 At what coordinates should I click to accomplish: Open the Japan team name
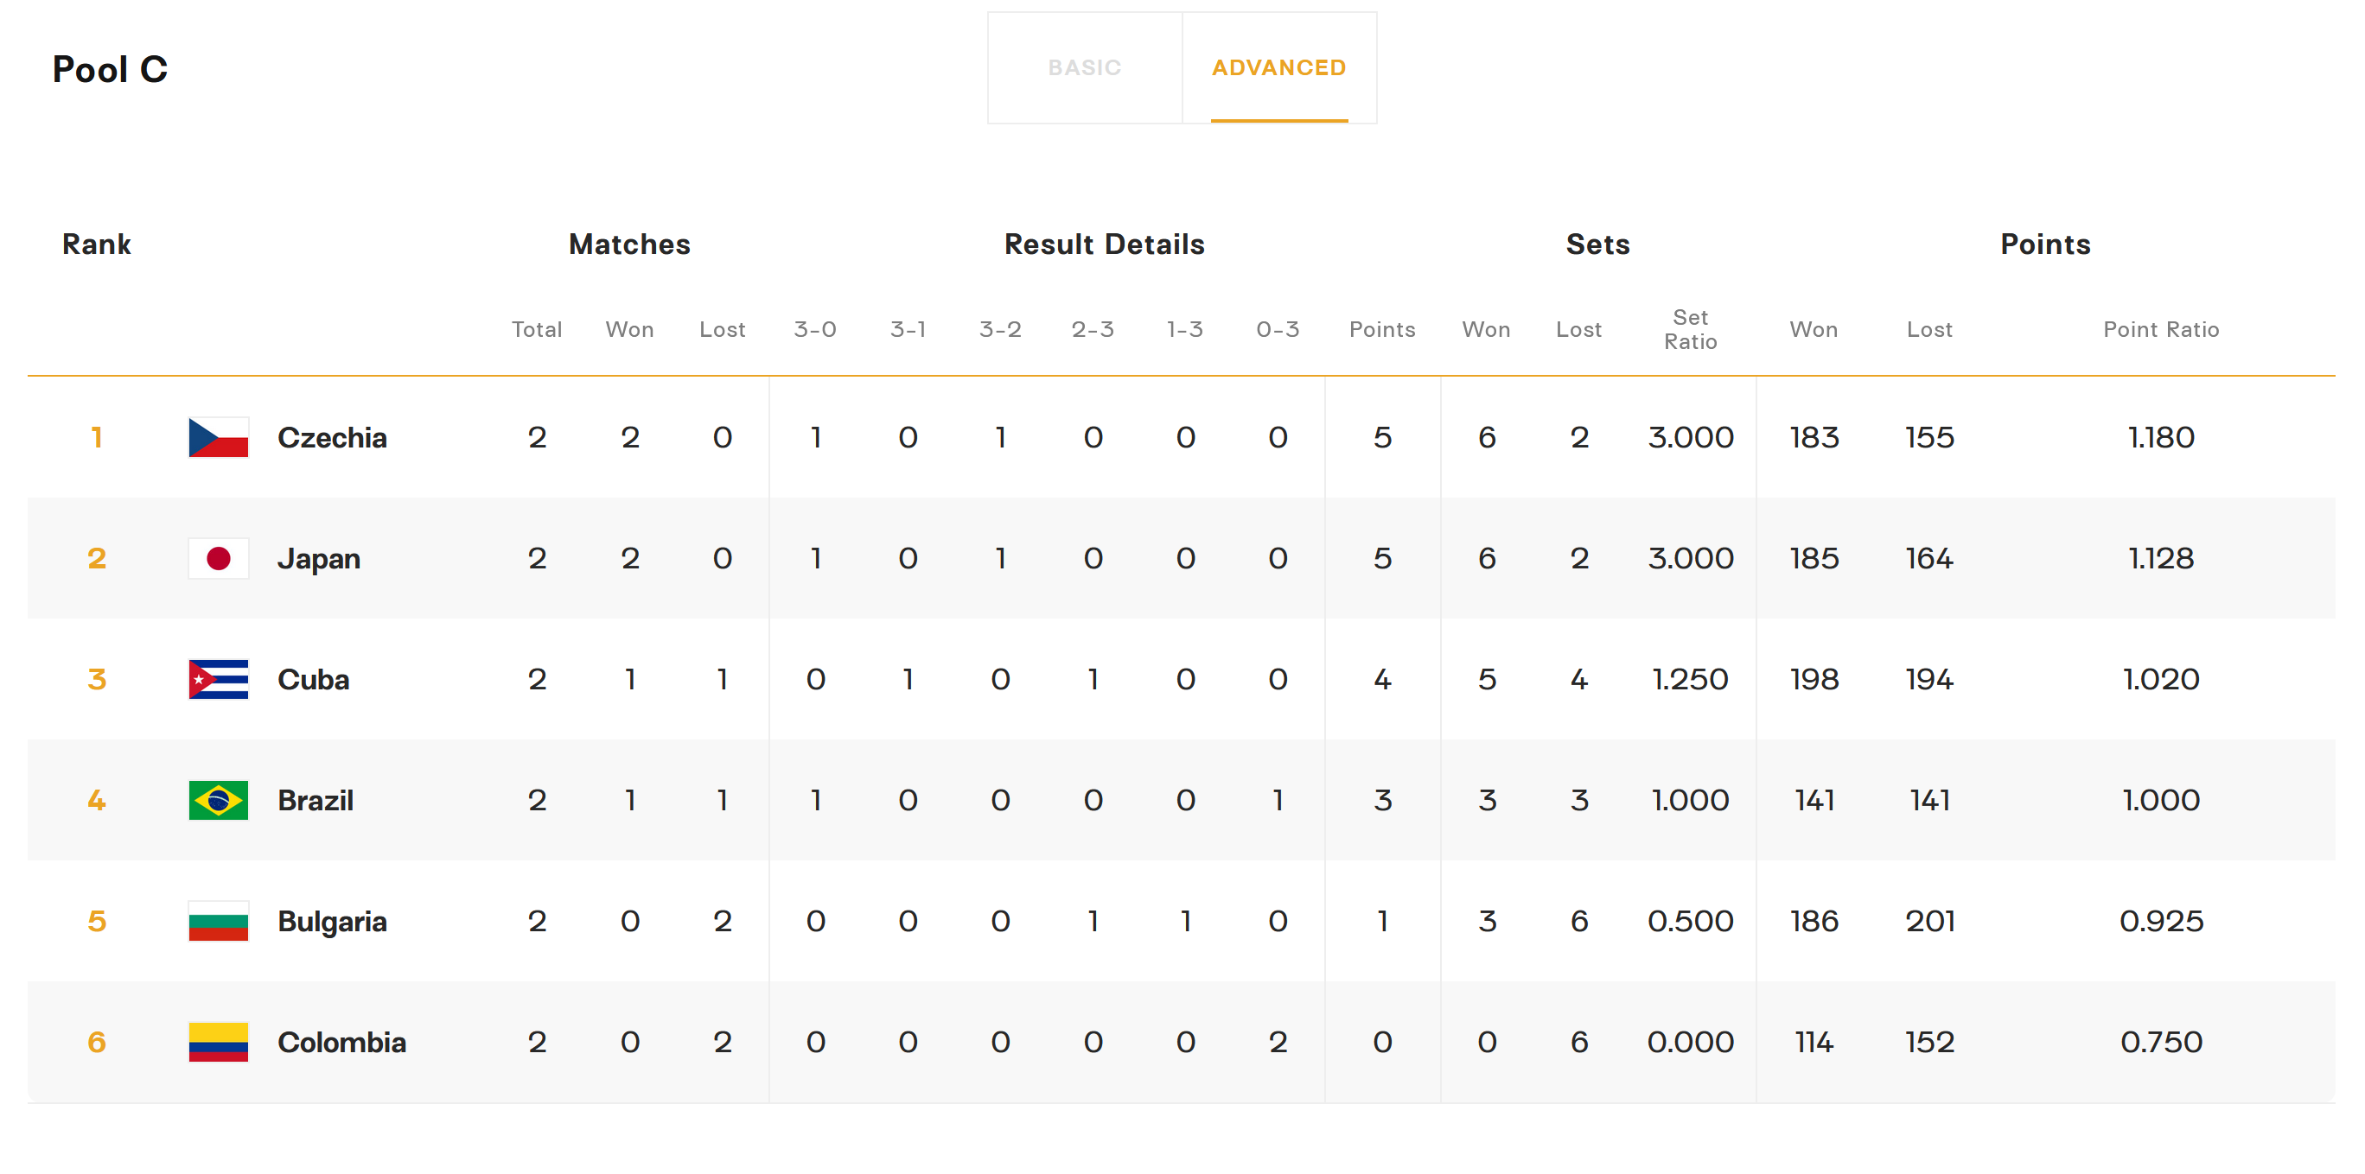pyautogui.click(x=319, y=559)
